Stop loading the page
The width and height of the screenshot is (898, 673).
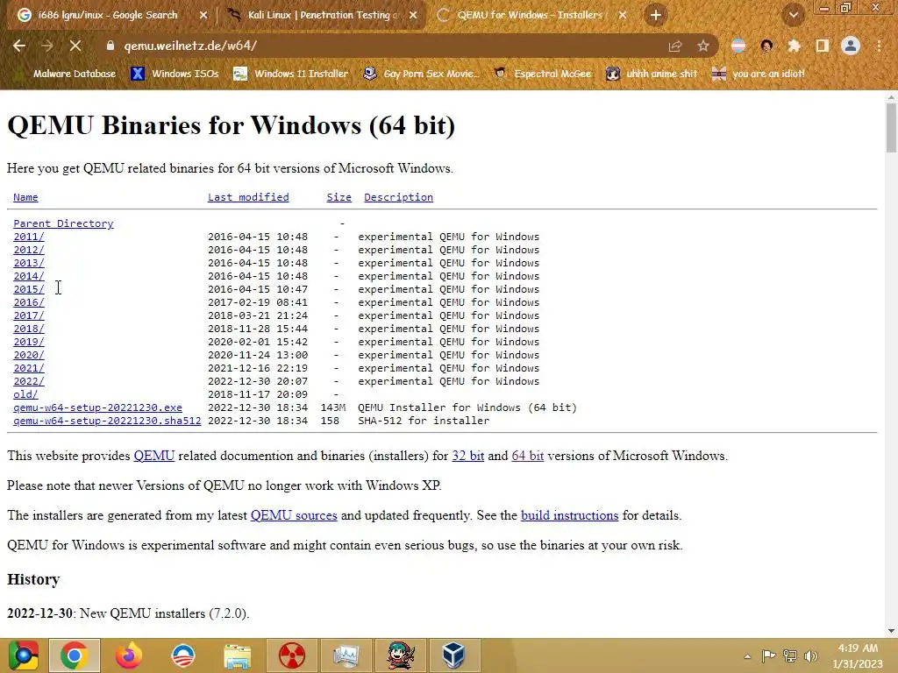point(75,46)
